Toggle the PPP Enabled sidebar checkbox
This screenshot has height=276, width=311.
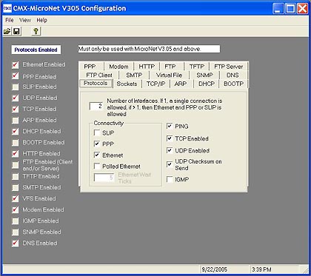pyautogui.click(x=16, y=76)
